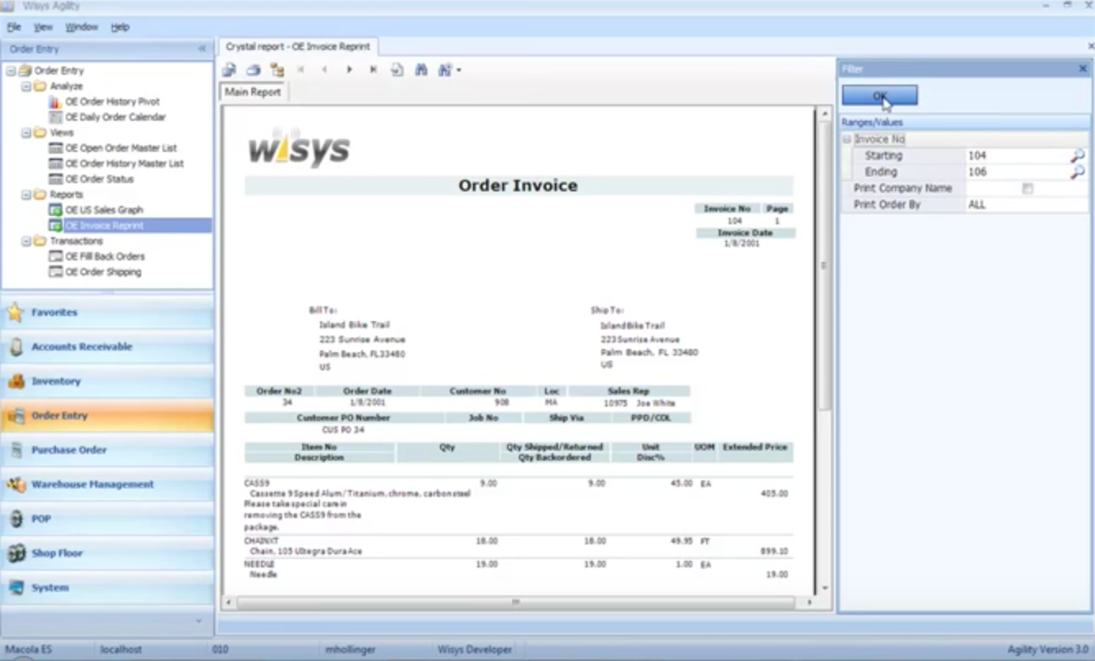1095x661 pixels.
Task: Open the View menu
Action: (x=43, y=27)
